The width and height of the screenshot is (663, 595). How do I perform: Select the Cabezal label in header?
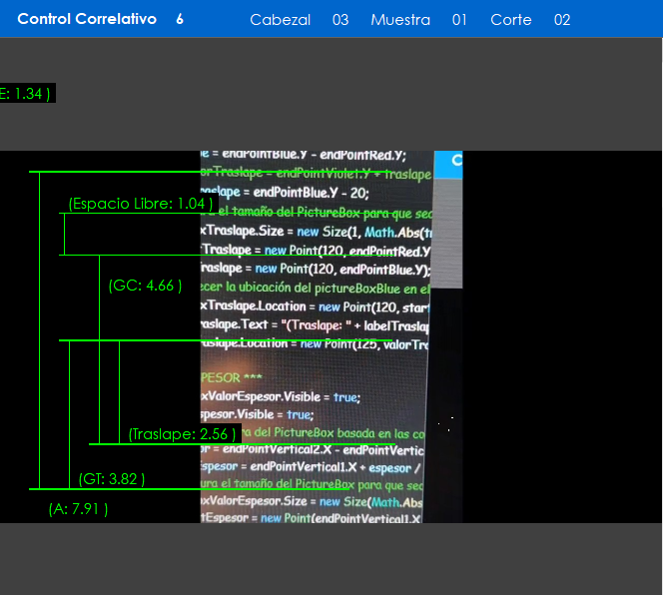[x=280, y=20]
